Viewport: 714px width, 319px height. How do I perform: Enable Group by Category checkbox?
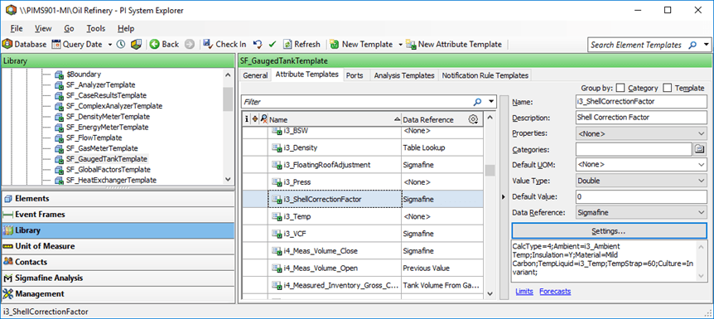[x=620, y=88]
